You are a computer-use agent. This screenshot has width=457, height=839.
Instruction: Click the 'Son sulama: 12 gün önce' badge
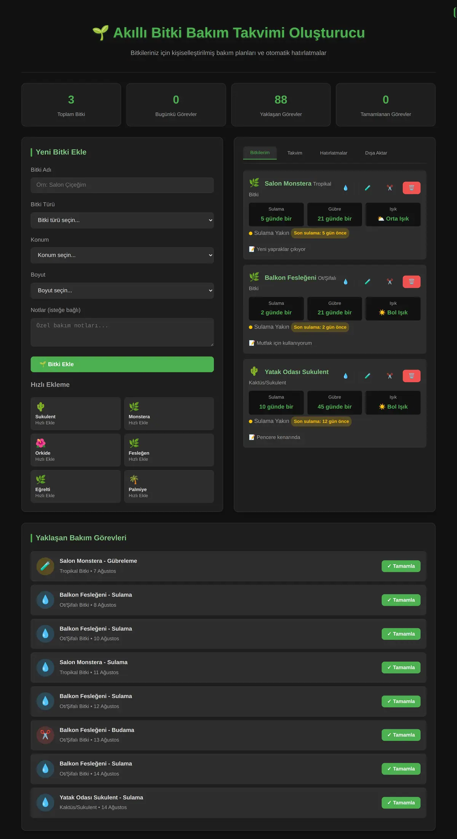(x=321, y=421)
